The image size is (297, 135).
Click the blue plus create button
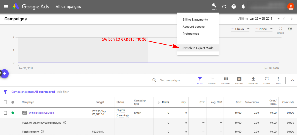[x=5, y=73]
